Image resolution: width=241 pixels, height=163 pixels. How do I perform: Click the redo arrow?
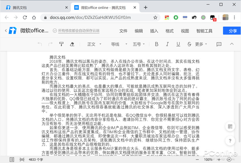coord(51,44)
